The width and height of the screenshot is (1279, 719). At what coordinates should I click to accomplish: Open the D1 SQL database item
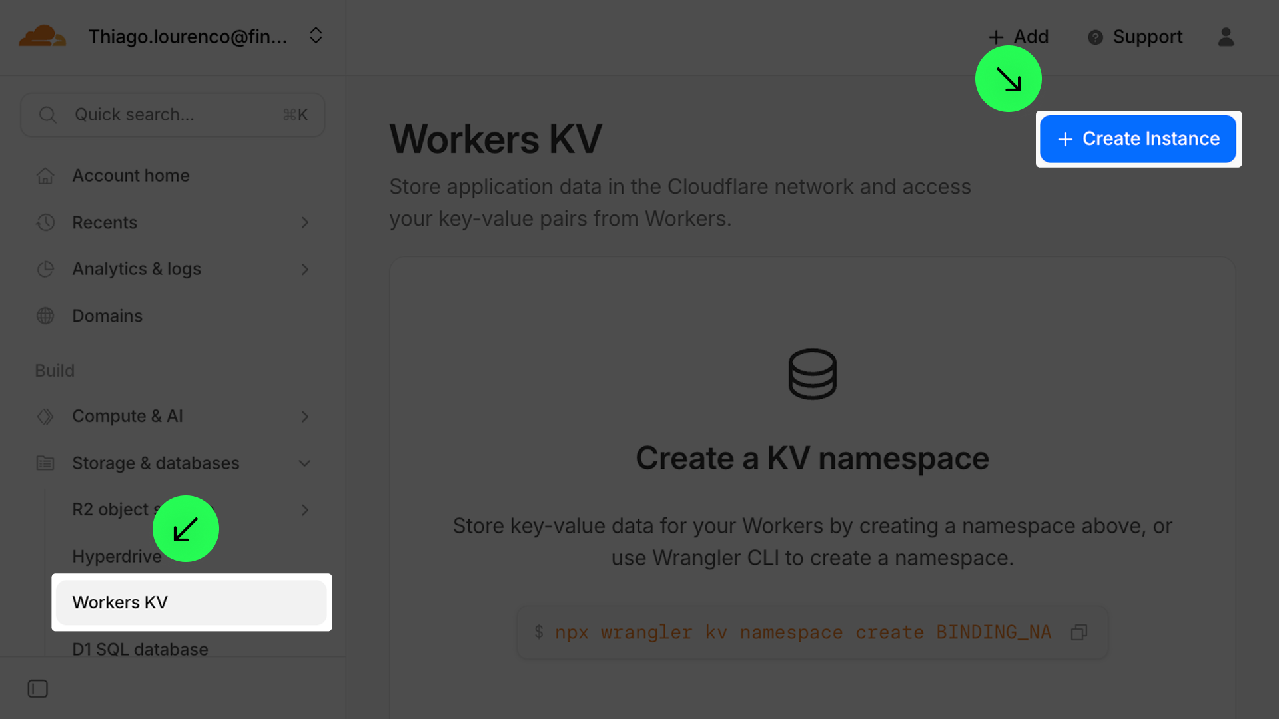click(x=140, y=648)
